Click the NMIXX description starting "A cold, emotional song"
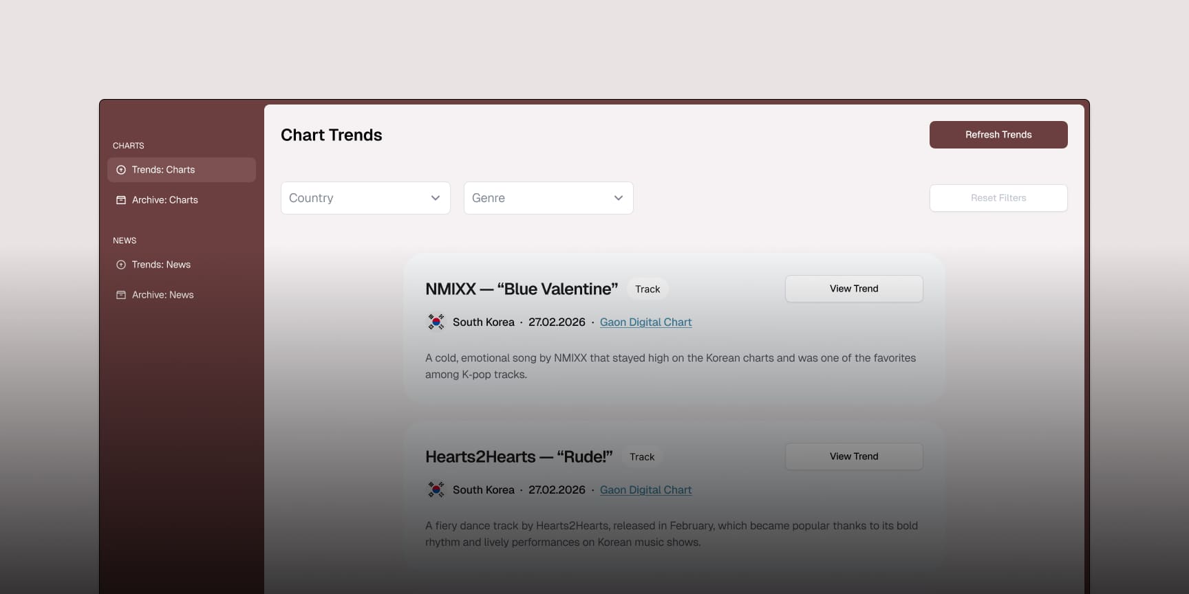1189x594 pixels. click(671, 366)
